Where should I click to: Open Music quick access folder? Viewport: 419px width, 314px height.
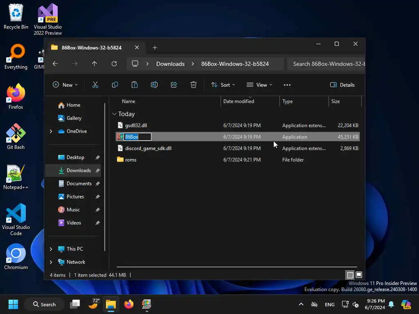point(73,210)
